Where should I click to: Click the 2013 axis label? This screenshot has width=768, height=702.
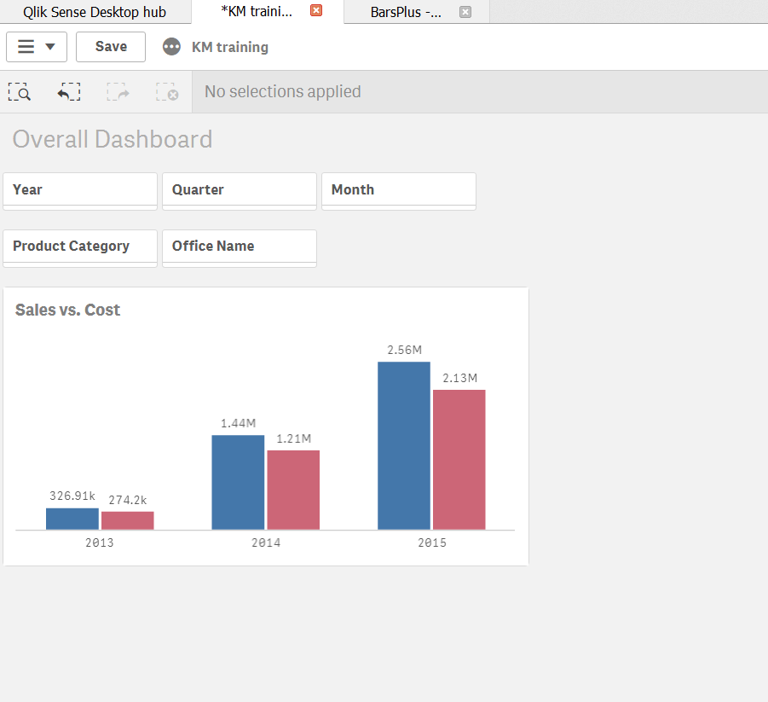coord(100,542)
